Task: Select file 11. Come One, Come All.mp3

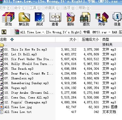Action: [x=27, y=97]
